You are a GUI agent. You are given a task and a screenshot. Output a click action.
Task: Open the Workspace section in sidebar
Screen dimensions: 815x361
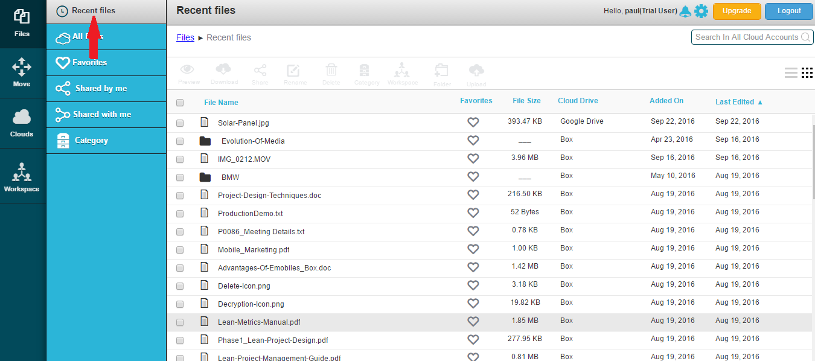pos(22,177)
